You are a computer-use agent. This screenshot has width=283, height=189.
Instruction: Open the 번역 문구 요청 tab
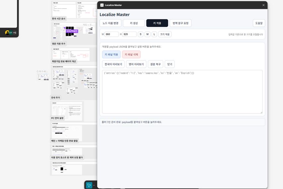[180, 23]
